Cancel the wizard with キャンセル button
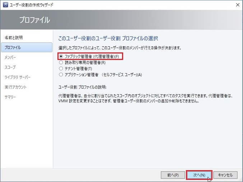This screenshot has height=182, width=243. [225, 175]
